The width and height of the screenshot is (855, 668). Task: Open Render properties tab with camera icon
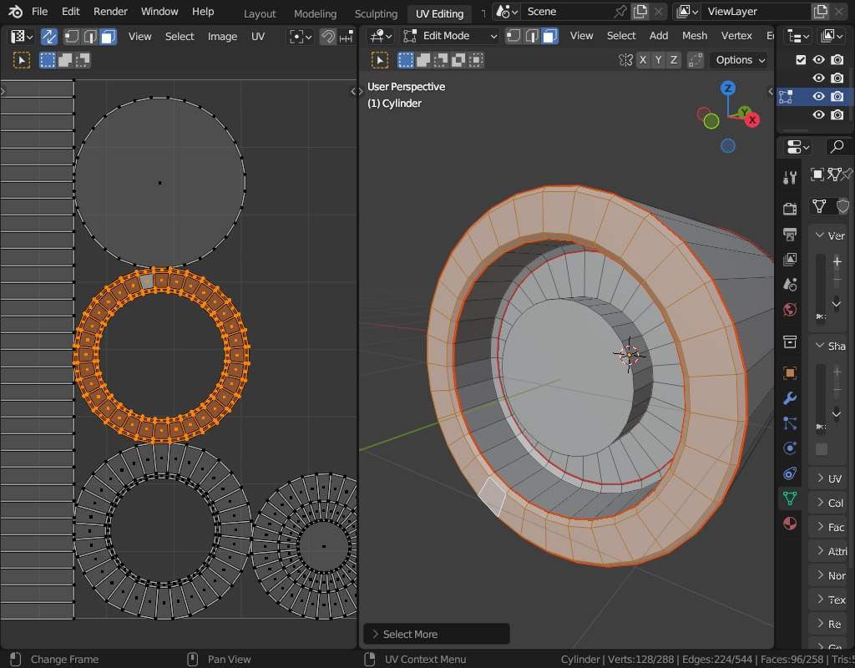click(789, 208)
